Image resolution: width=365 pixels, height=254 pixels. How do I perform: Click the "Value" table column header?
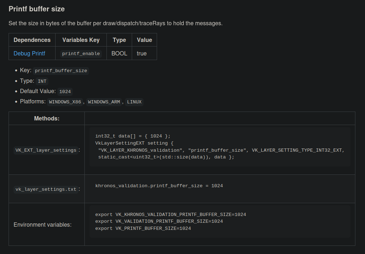[x=144, y=40]
